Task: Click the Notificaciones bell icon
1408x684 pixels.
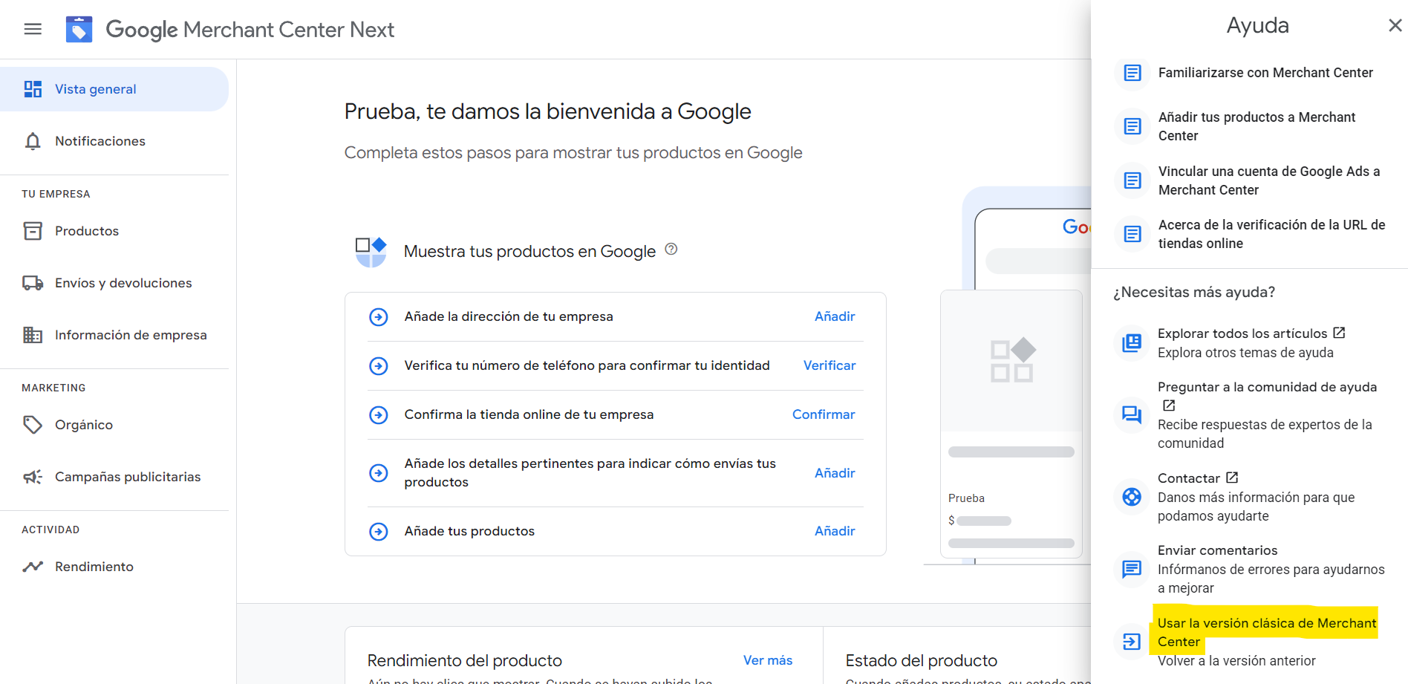Action: coord(33,141)
